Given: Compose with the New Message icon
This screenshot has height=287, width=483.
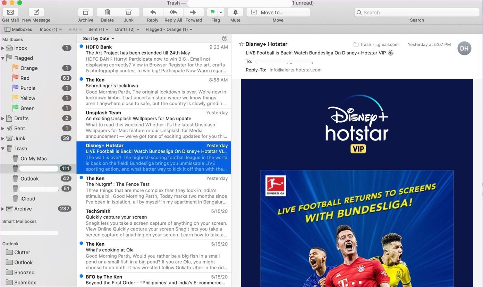Looking at the screenshot, I should pyautogui.click(x=36, y=12).
